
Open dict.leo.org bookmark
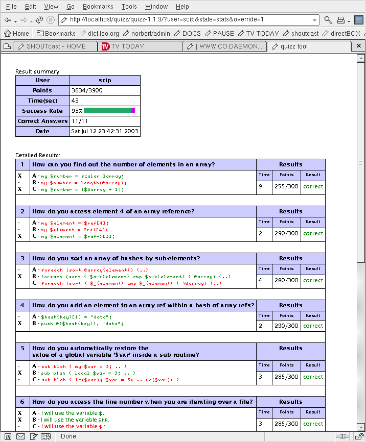(99, 34)
